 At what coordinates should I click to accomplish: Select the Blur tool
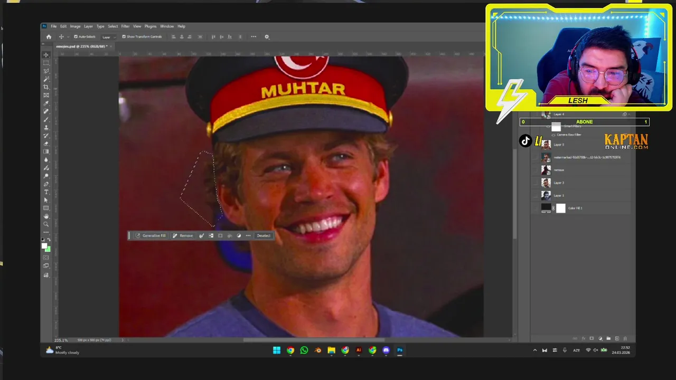click(46, 160)
